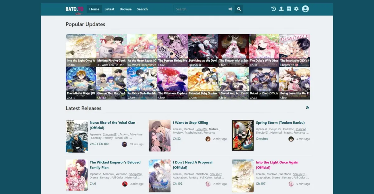Click uploader avatar next to 59 secs ago
Image resolution: width=374 pixels, height=194 pixels.
point(124,144)
